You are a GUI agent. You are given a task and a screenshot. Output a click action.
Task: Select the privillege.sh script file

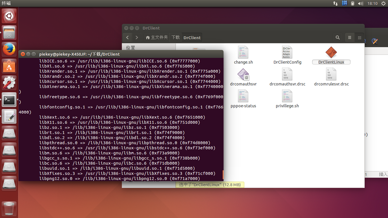click(287, 97)
